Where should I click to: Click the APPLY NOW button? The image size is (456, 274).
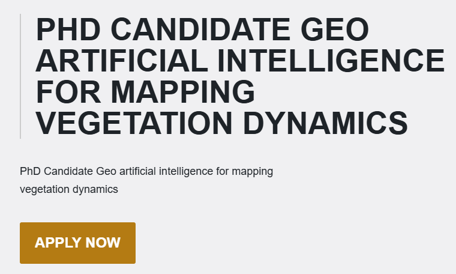(x=77, y=243)
